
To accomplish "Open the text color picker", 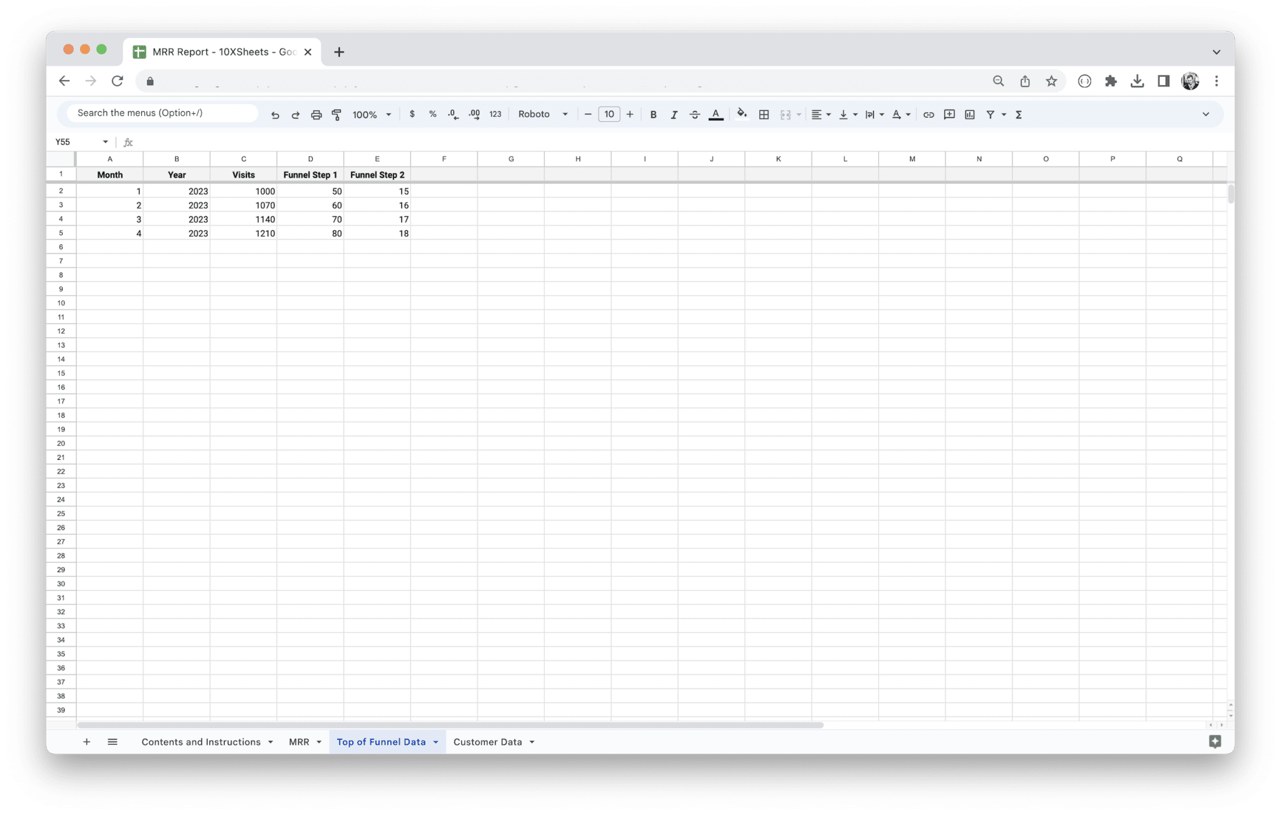I will [716, 114].
